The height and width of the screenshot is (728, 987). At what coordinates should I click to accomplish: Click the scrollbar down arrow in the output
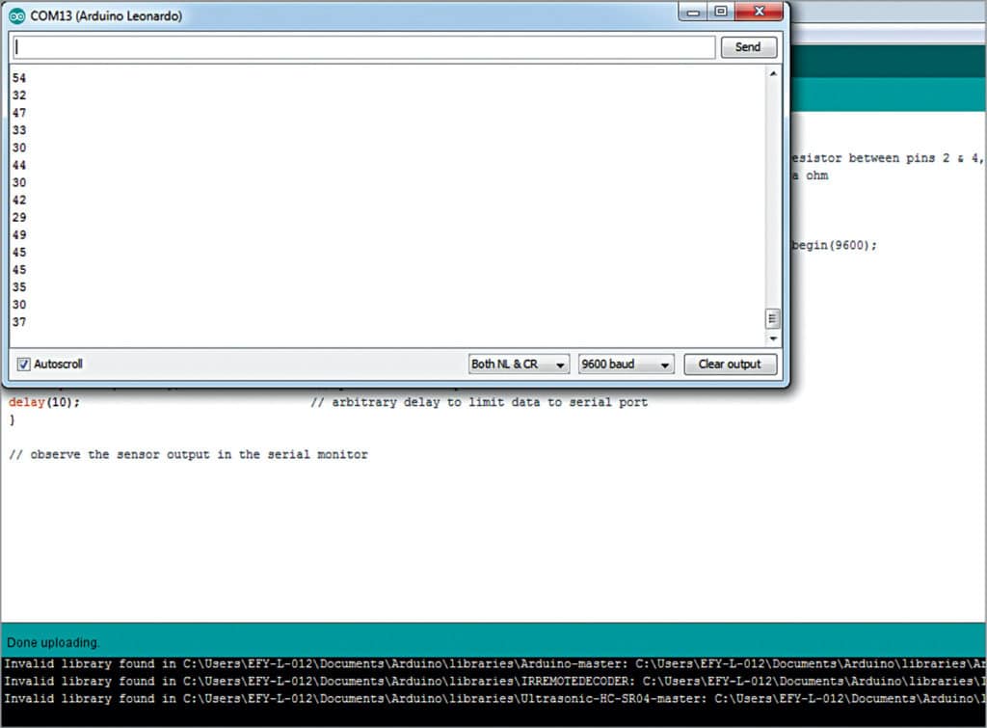772,339
